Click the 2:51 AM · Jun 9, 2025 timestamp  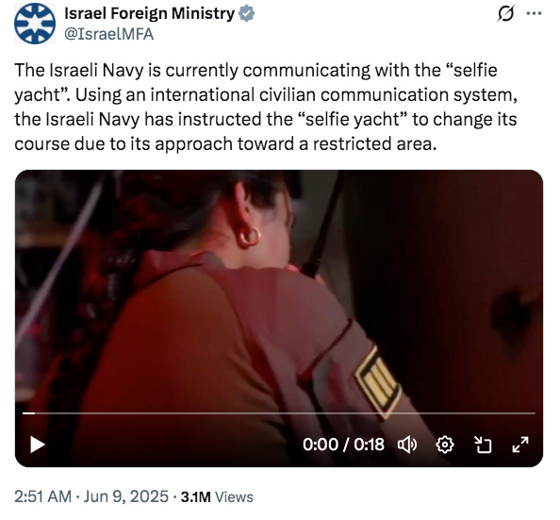[x=91, y=496]
